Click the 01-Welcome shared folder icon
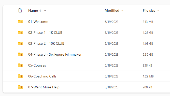This screenshot has height=96, width=170. (21, 22)
